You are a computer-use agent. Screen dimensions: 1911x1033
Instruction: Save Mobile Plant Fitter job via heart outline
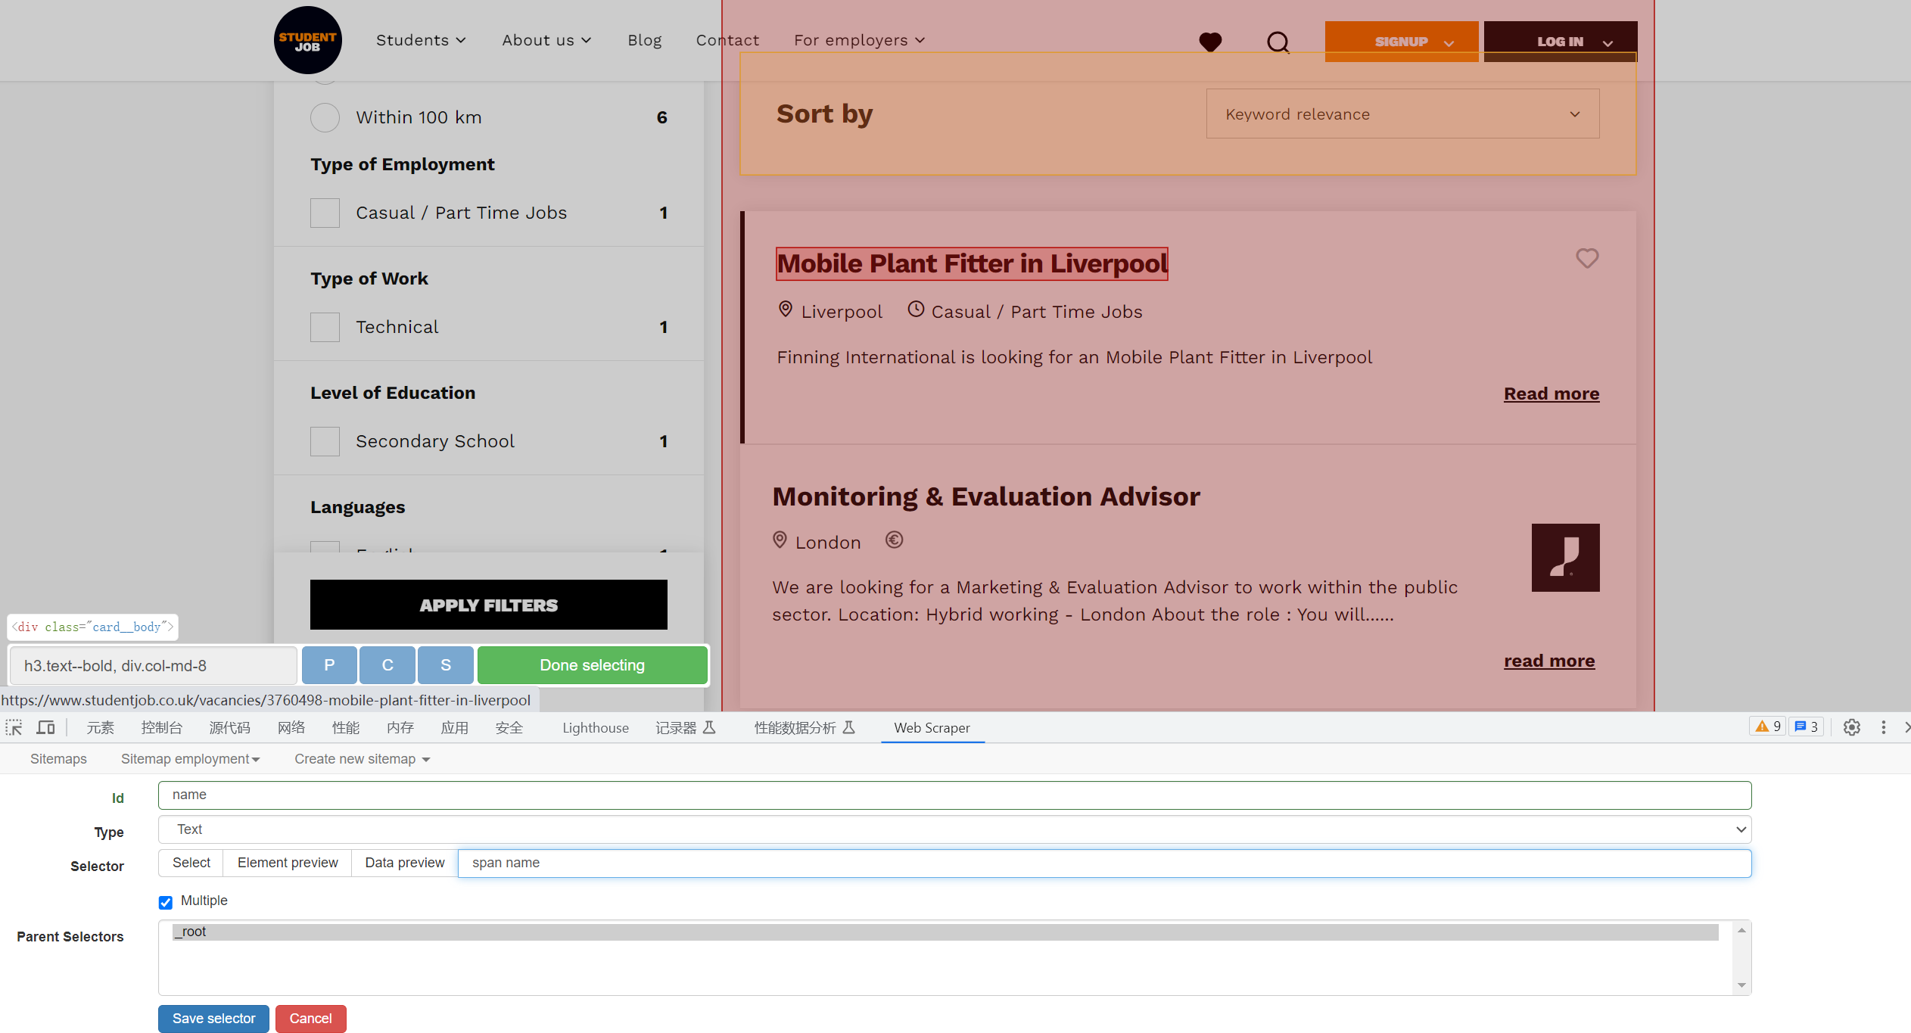1587,258
